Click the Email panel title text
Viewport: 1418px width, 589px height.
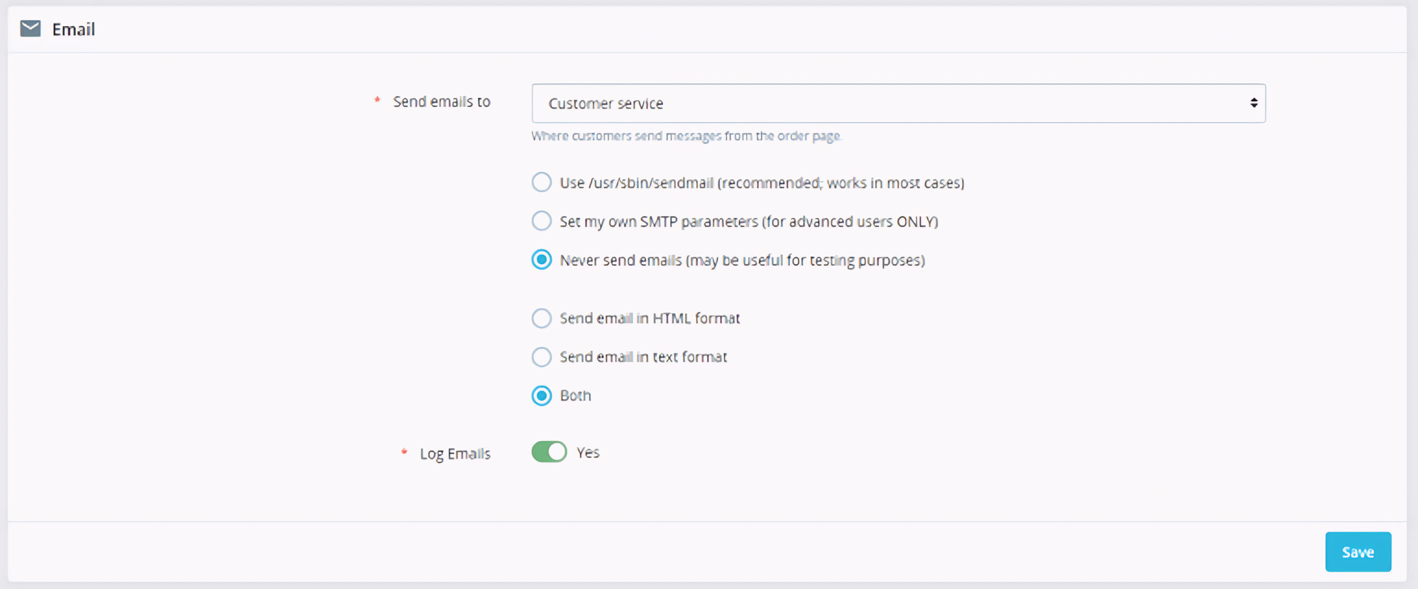(x=73, y=29)
